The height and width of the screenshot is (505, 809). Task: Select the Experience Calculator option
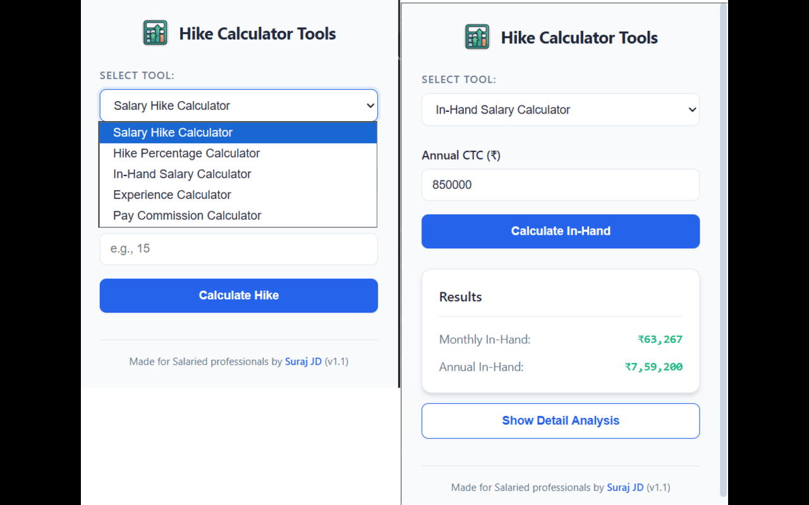(172, 195)
